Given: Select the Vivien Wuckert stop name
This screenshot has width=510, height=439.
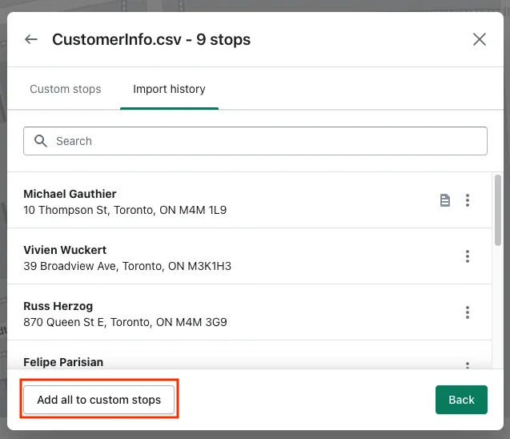Looking at the screenshot, I should (65, 250).
